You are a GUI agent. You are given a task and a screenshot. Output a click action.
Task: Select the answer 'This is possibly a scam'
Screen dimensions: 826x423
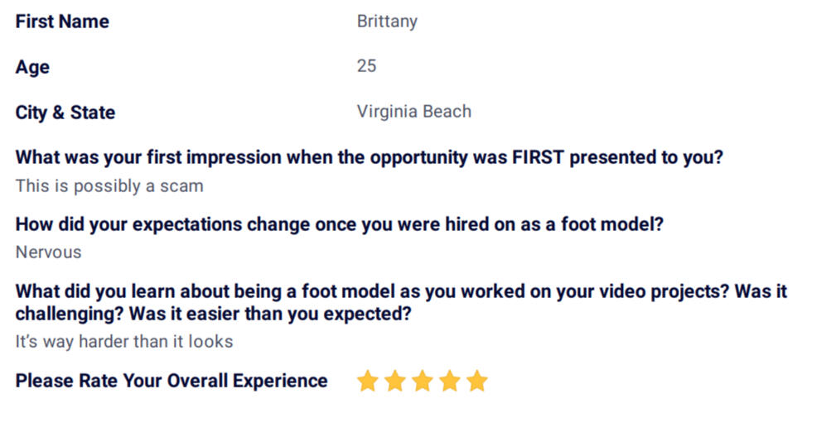pyautogui.click(x=109, y=186)
